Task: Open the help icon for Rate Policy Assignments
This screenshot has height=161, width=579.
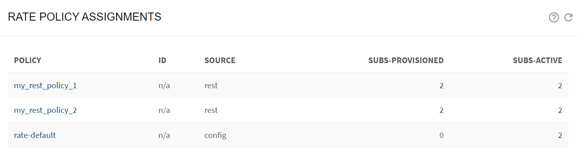Action: pos(554,17)
